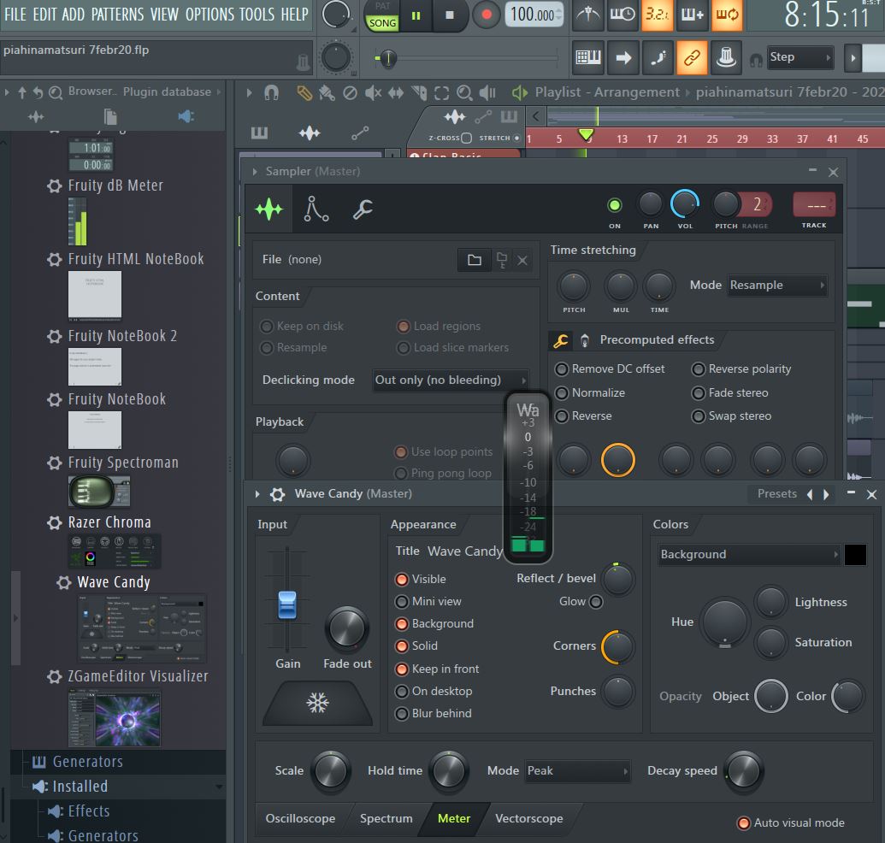Click the black background color swatch
Viewport: 885px width, 843px height.
pyautogui.click(x=855, y=555)
